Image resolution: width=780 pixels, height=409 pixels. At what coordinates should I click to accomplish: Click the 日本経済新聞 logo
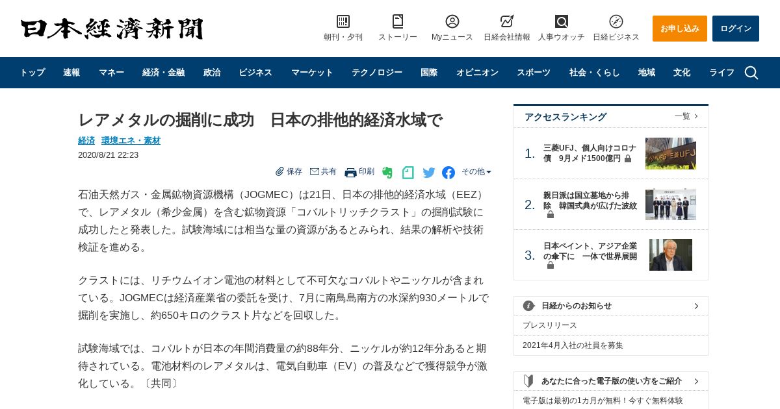112,29
